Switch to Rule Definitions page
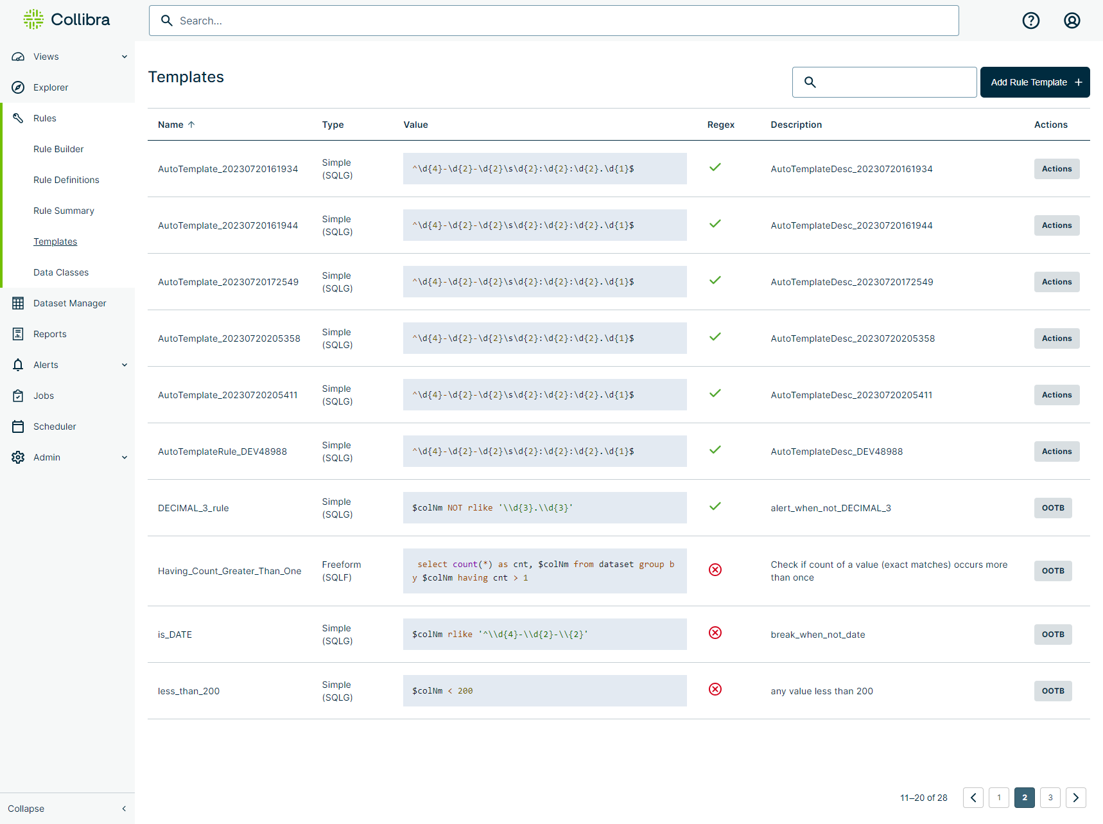Screen dimensions: 1103x824 (66, 180)
